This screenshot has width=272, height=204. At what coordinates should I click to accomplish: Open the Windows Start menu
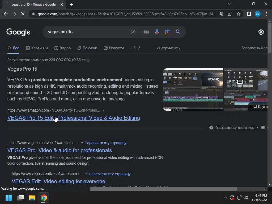[x=8, y=198]
